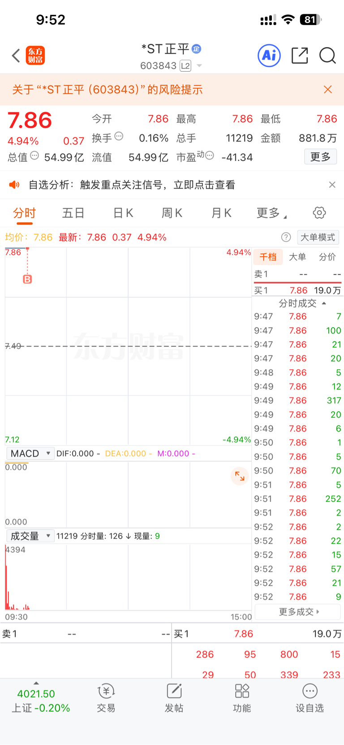Tap the big price 7.86
Image resolution: width=344 pixels, height=745 pixels.
pos(30,121)
